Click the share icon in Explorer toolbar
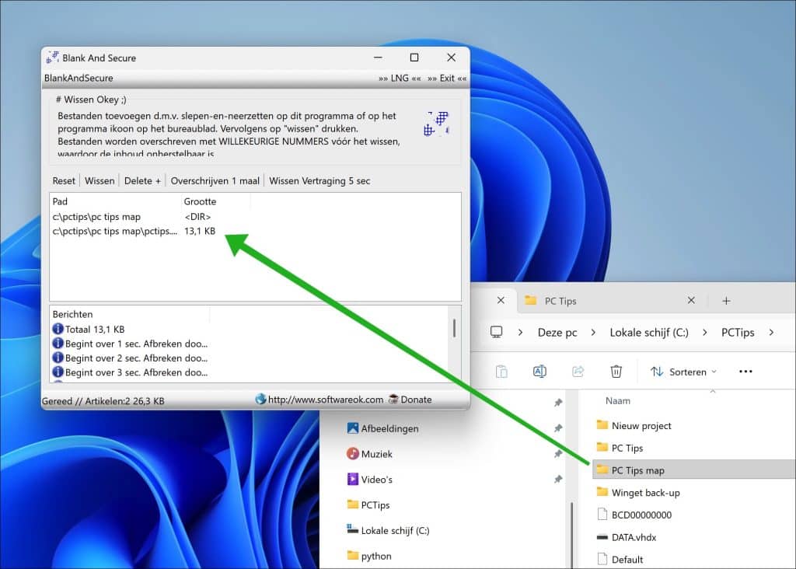Image resolution: width=796 pixels, height=569 pixels. pos(578,372)
